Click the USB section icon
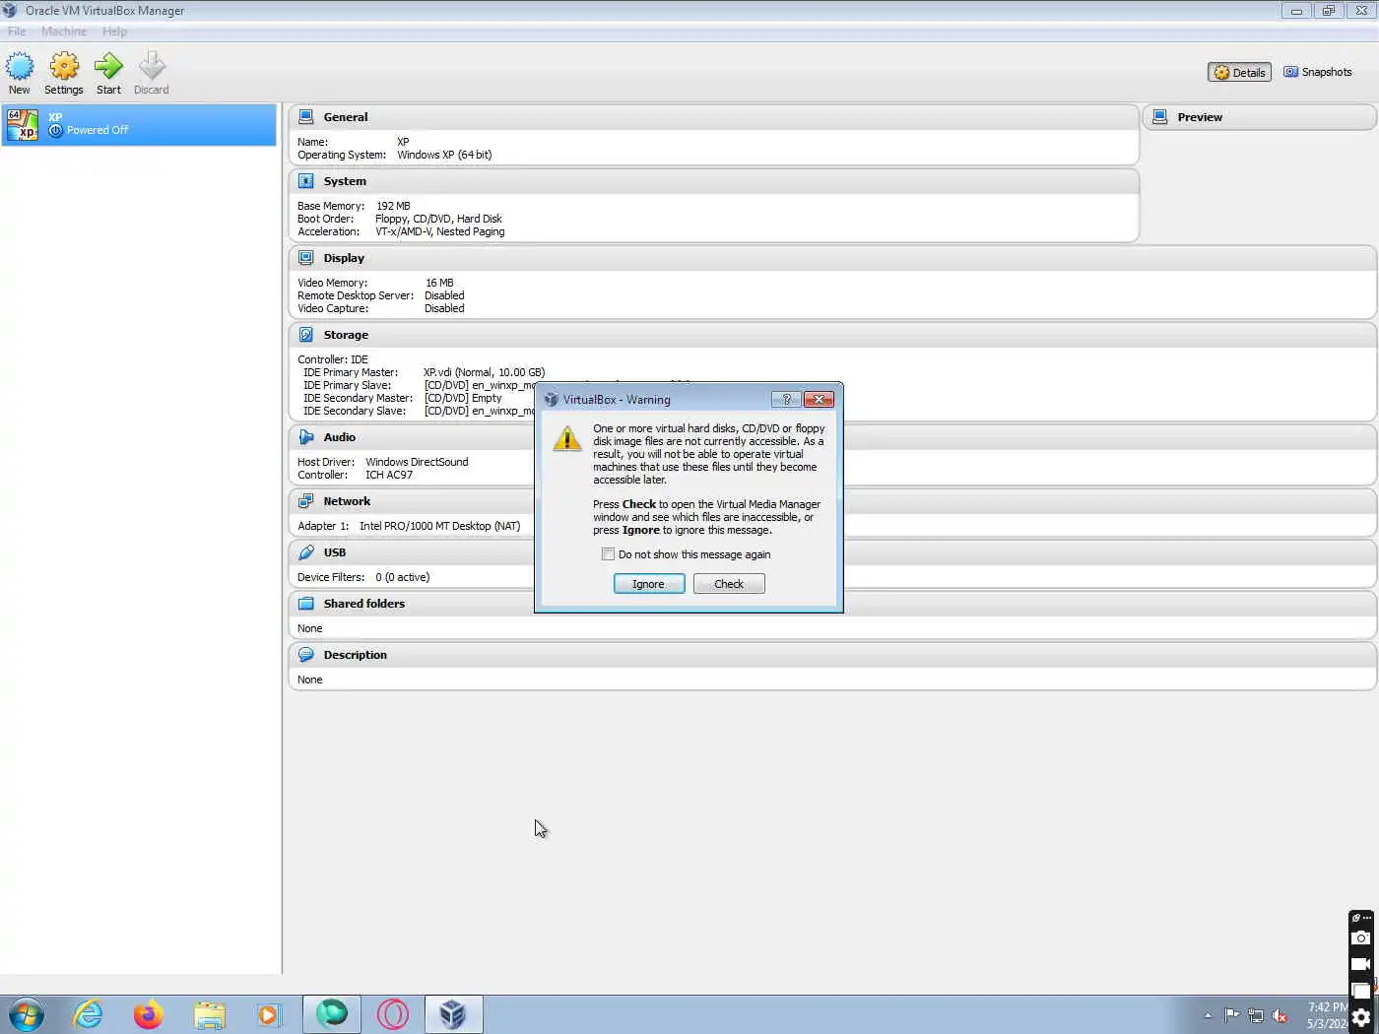 click(306, 552)
